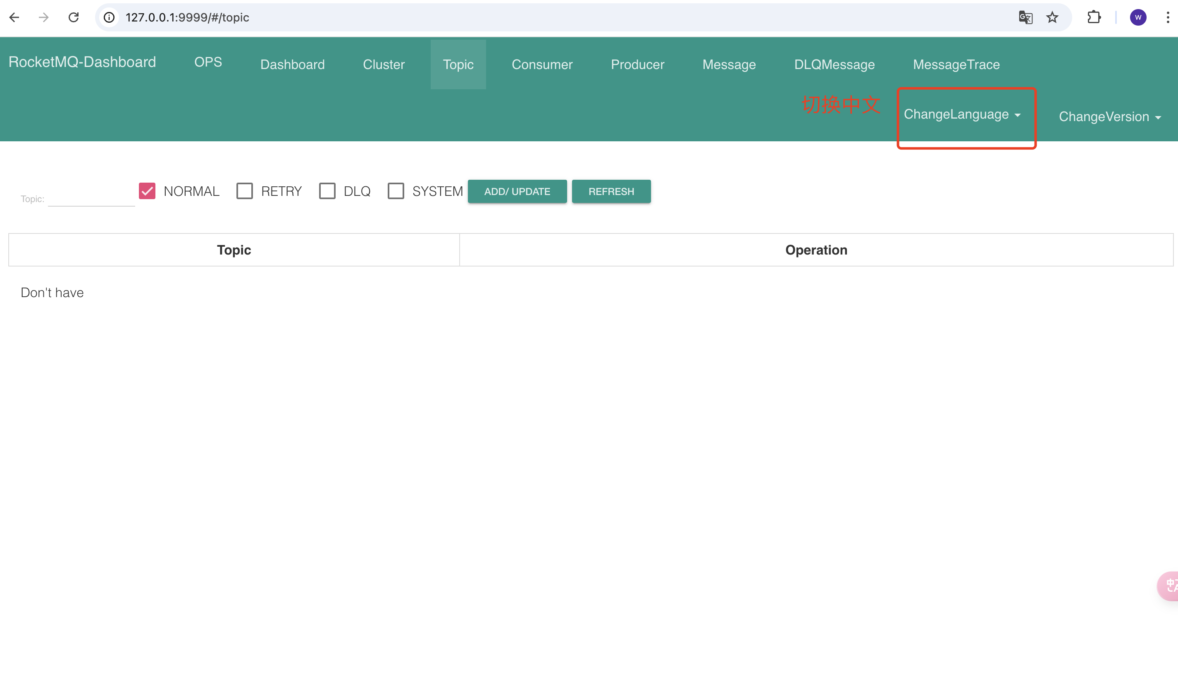Click the pink floating translate widget
This screenshot has width=1178, height=676.
click(x=1168, y=586)
